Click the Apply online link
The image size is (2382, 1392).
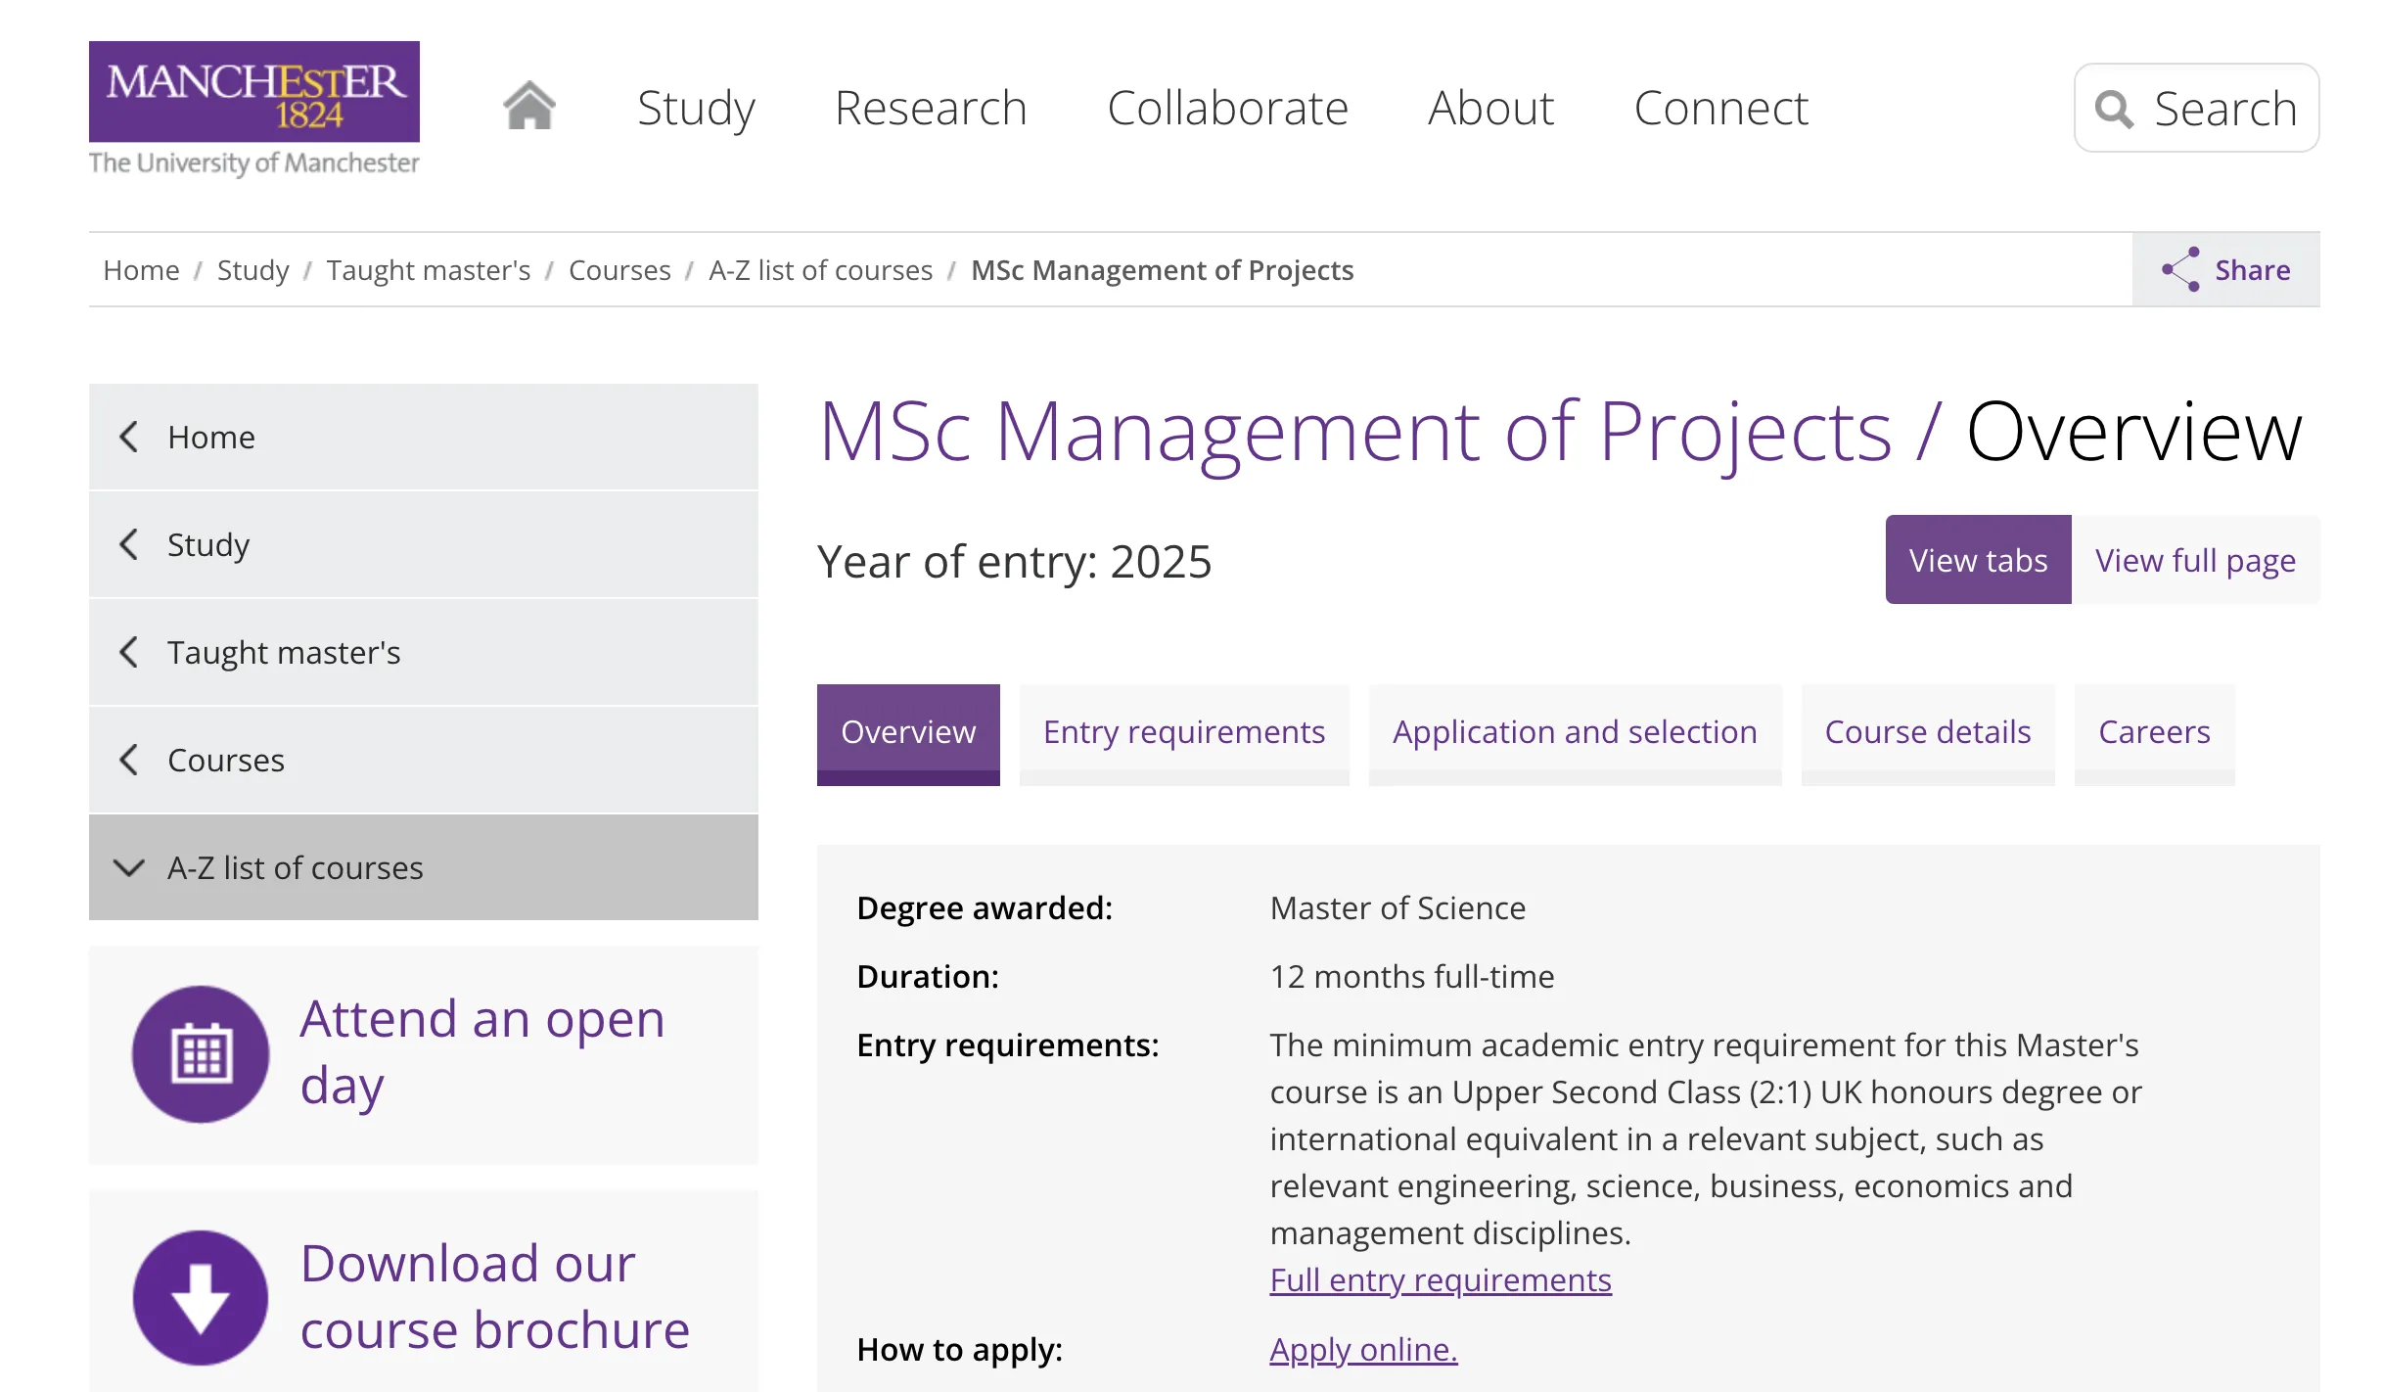pyautogui.click(x=1363, y=1349)
